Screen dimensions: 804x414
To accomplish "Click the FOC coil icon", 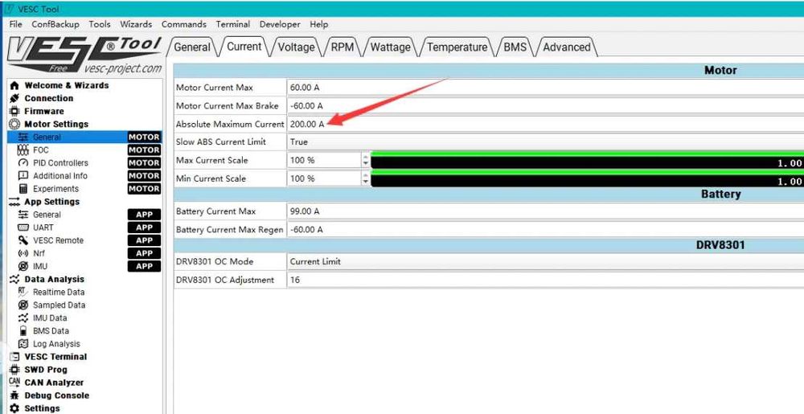I will point(23,150).
